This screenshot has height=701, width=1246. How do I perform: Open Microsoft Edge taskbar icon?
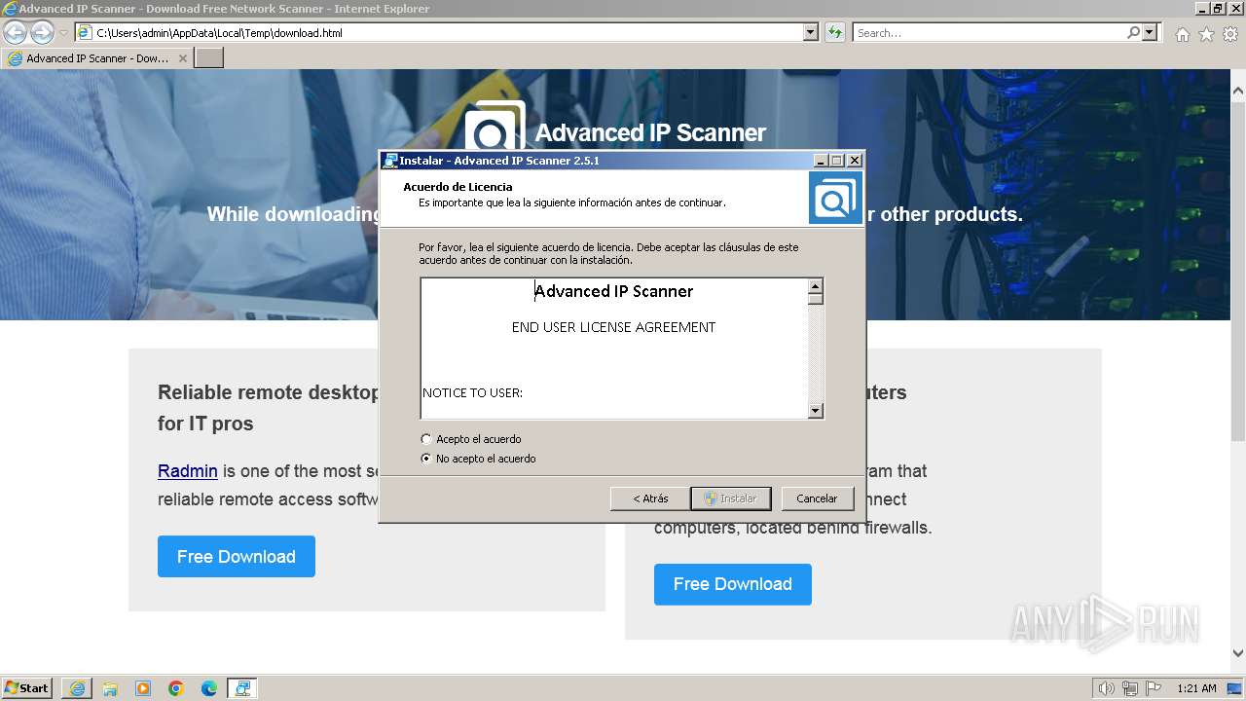click(209, 688)
